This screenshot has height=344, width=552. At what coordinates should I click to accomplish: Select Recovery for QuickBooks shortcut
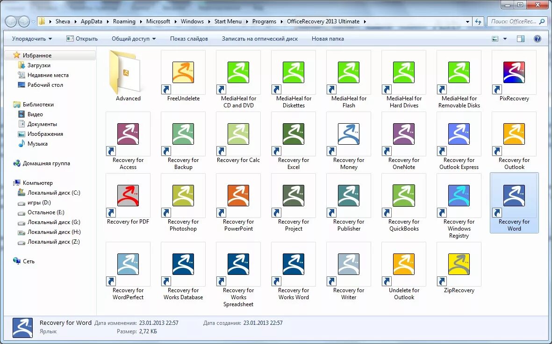404,203
